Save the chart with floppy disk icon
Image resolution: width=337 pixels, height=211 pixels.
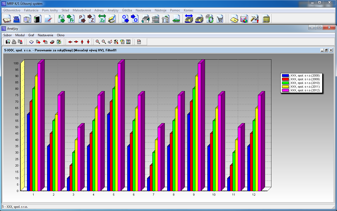point(8,42)
